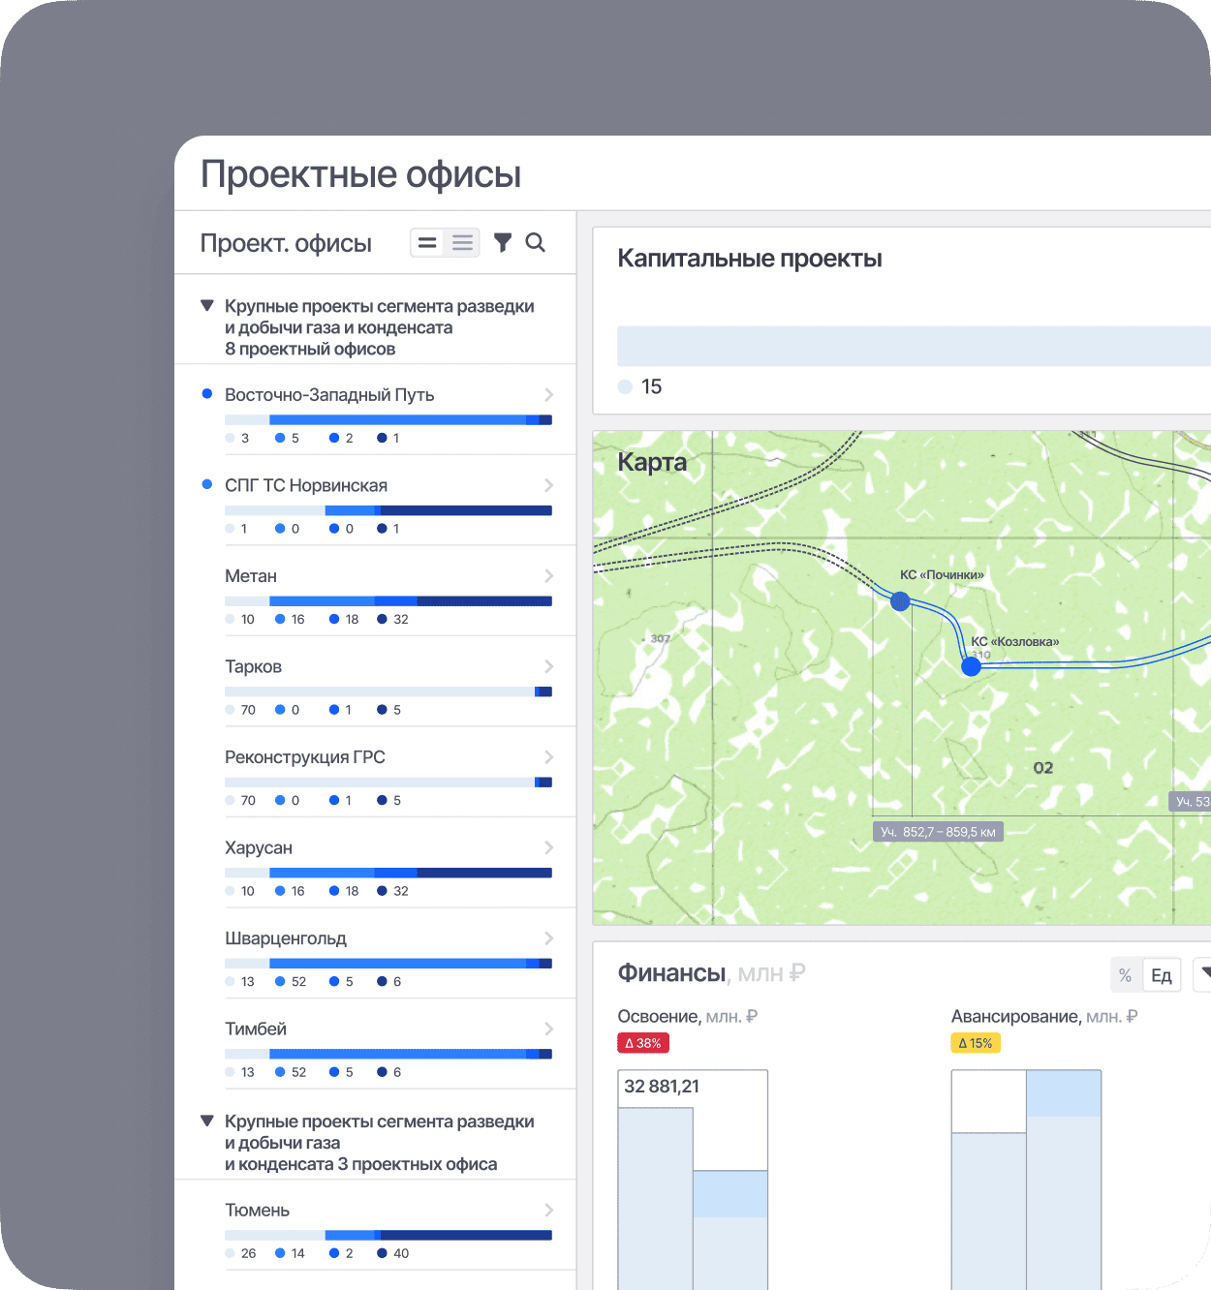1211x1290 pixels.
Task: Click Тюмень progress bar
Action: (388, 1236)
